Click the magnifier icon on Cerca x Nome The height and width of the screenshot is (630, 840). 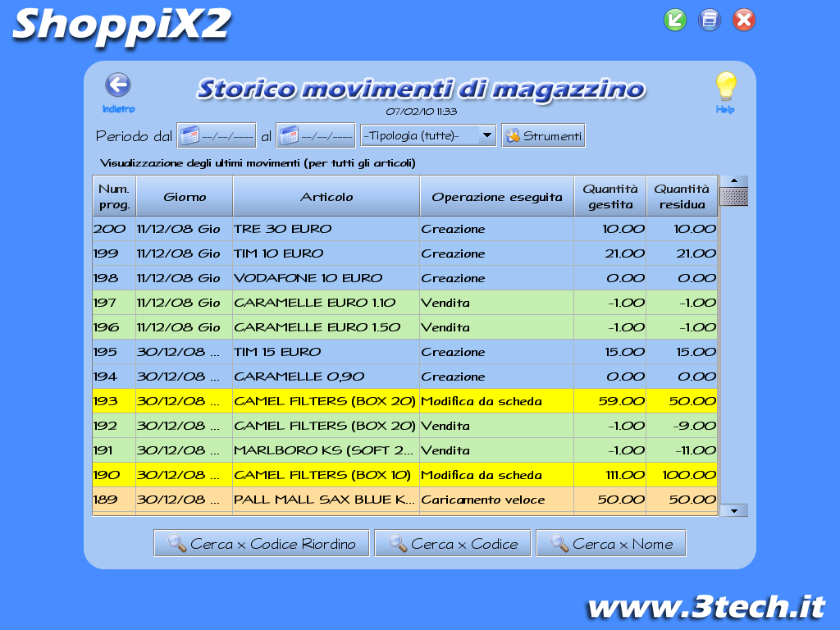(x=559, y=543)
